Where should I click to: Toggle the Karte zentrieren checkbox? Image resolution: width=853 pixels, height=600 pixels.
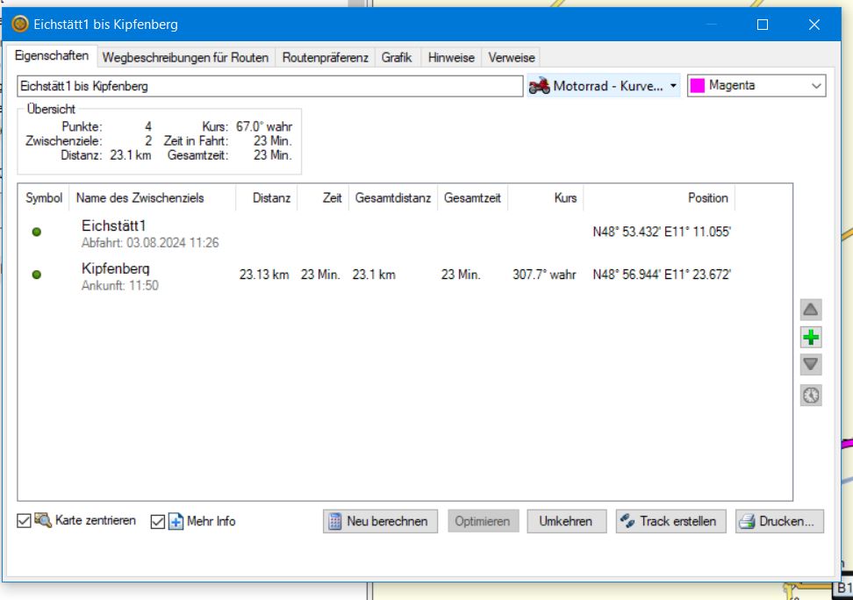[25, 521]
